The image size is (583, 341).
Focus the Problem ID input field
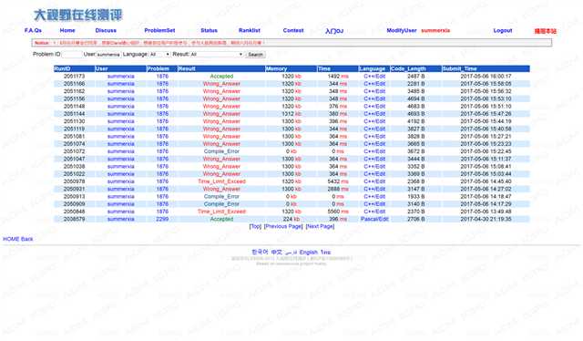point(72,55)
